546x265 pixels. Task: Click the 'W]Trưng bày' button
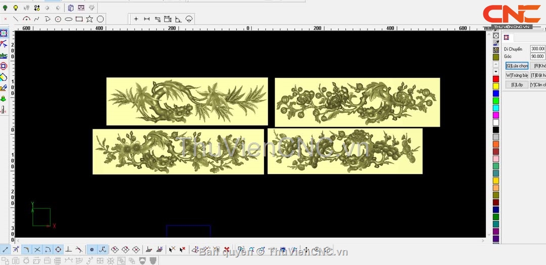point(517,75)
